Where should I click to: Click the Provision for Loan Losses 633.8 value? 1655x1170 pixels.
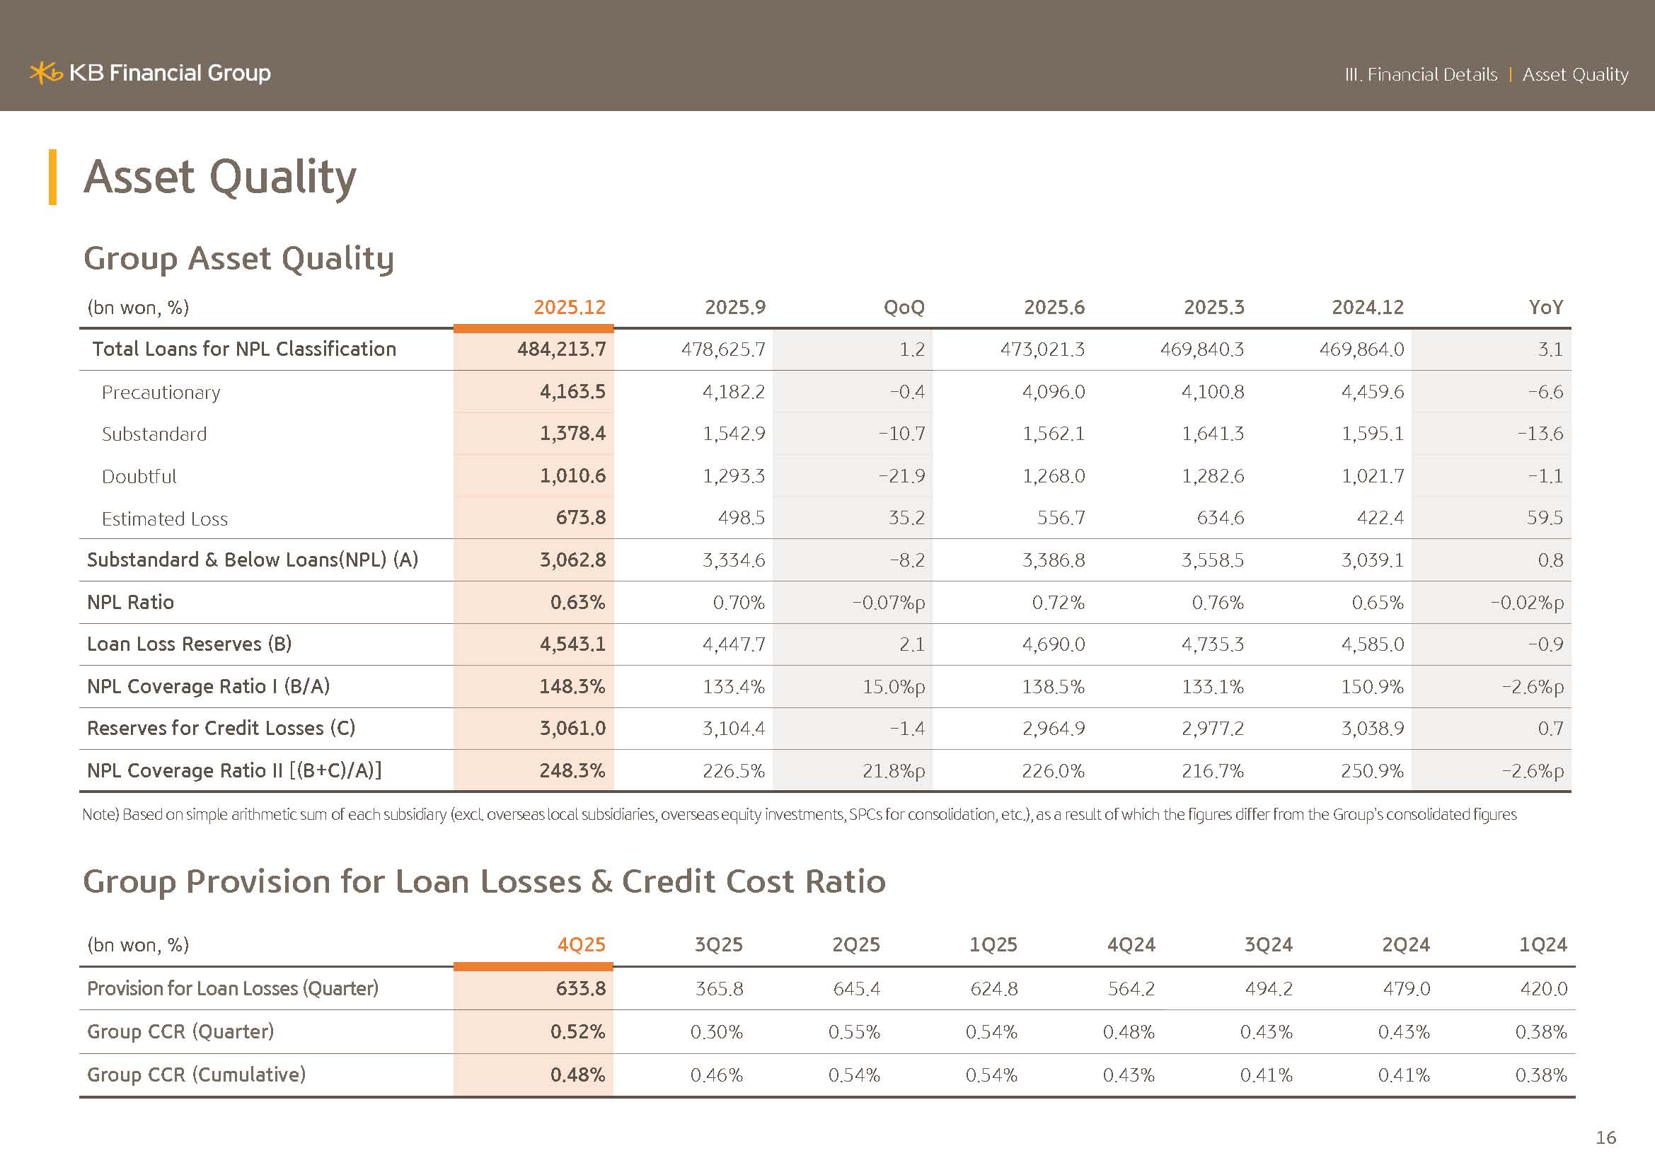tap(580, 988)
